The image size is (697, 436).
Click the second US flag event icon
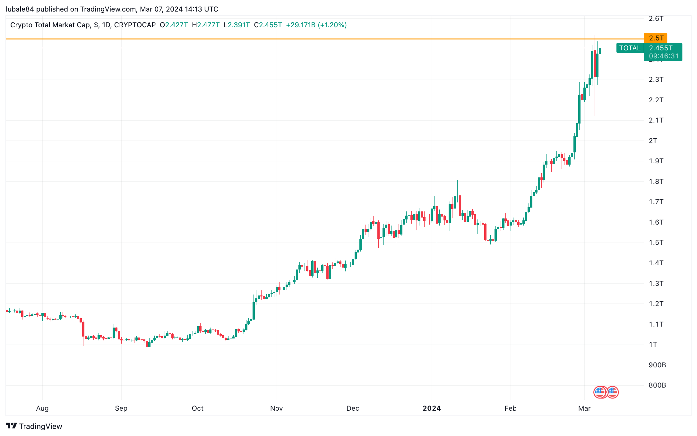[612, 392]
